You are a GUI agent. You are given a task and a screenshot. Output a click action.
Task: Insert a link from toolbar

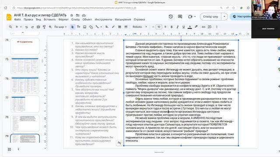coord(203,27)
